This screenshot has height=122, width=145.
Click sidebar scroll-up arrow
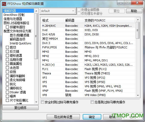click(x=36, y=11)
